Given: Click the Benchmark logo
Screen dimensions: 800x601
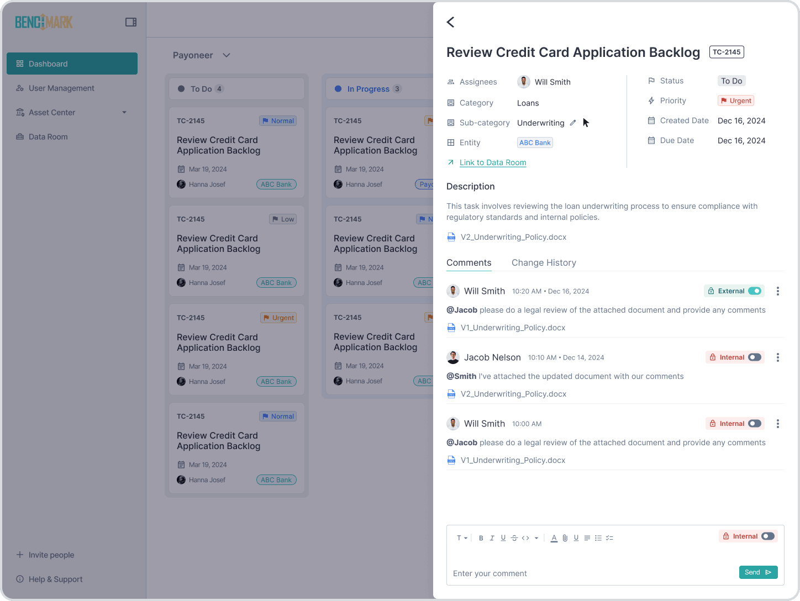Looking at the screenshot, I should [x=44, y=22].
